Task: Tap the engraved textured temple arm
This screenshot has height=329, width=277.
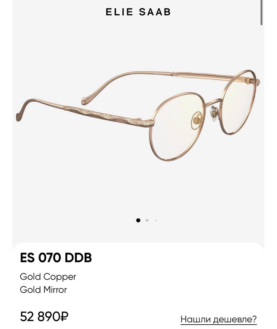Action: pos(109,115)
